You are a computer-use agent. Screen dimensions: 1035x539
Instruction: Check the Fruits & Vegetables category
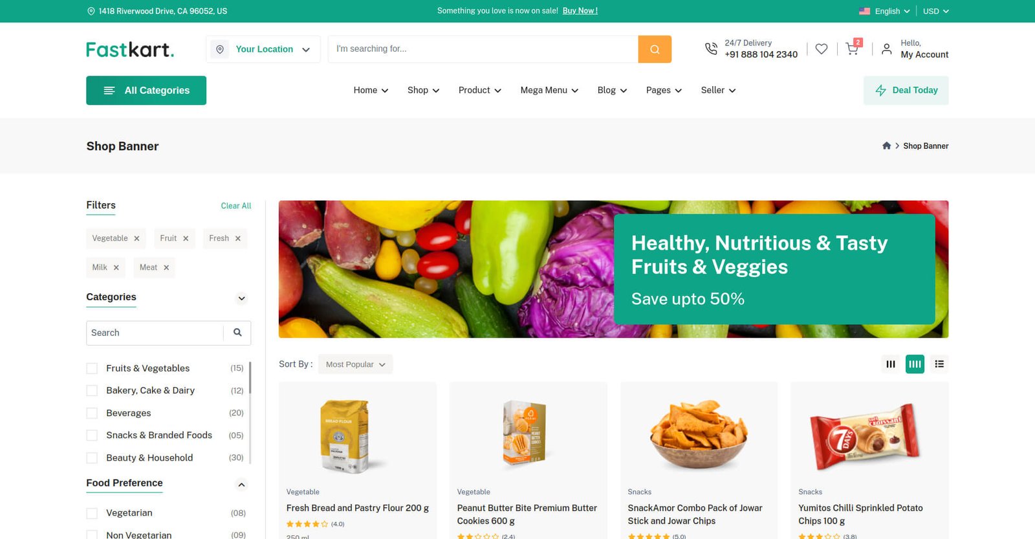click(92, 368)
